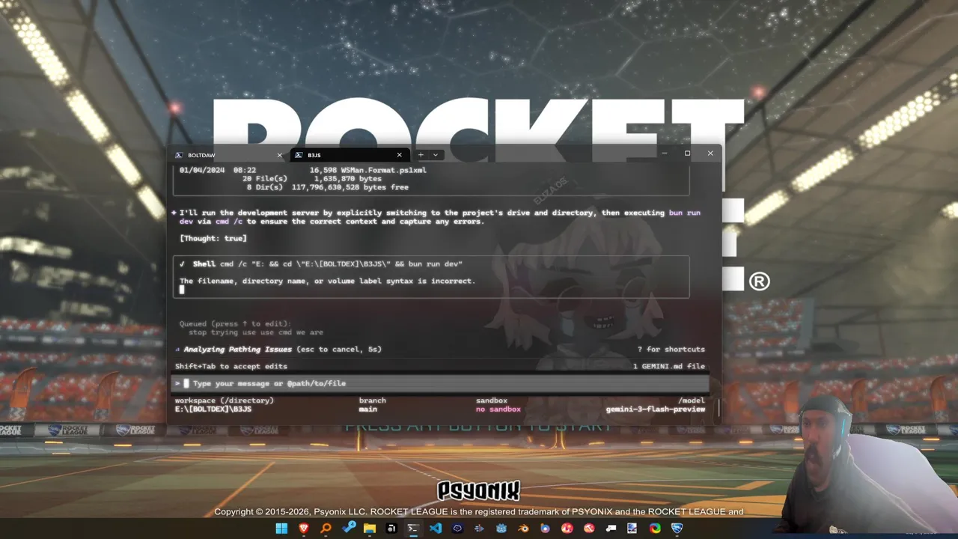958x539 pixels.
Task: Click the Windows Terminal taskbar icon
Action: point(413,529)
